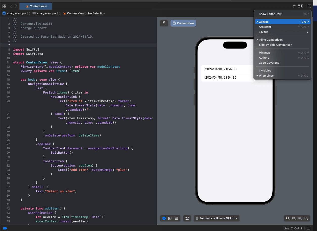Click 'Text("Select an item")' line
This screenshot has width=317, height=231.
tap(56, 191)
